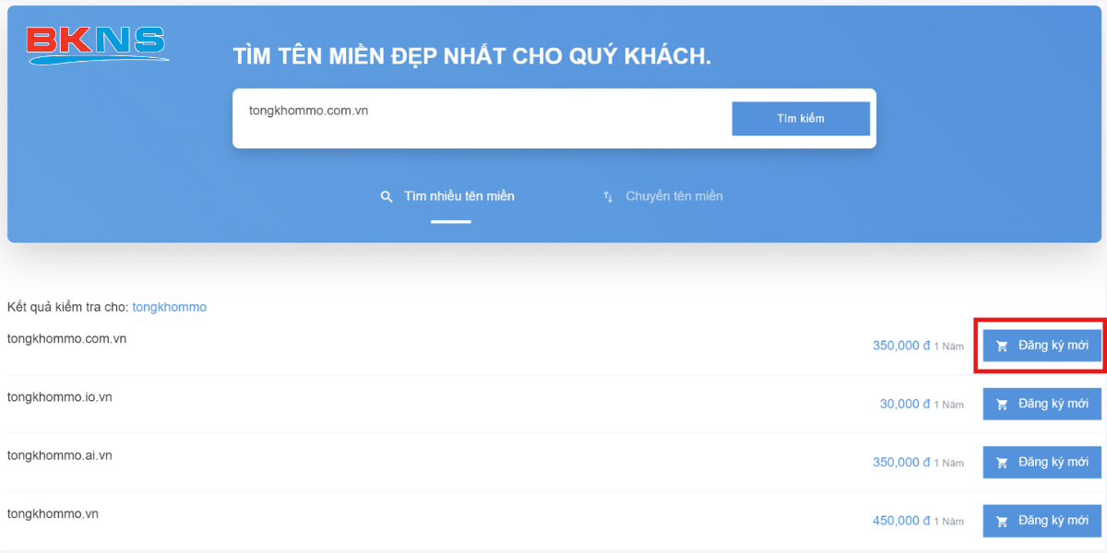
Task: Switch to the Tìm nhiều tên miền tab
Action: pyautogui.click(x=458, y=196)
